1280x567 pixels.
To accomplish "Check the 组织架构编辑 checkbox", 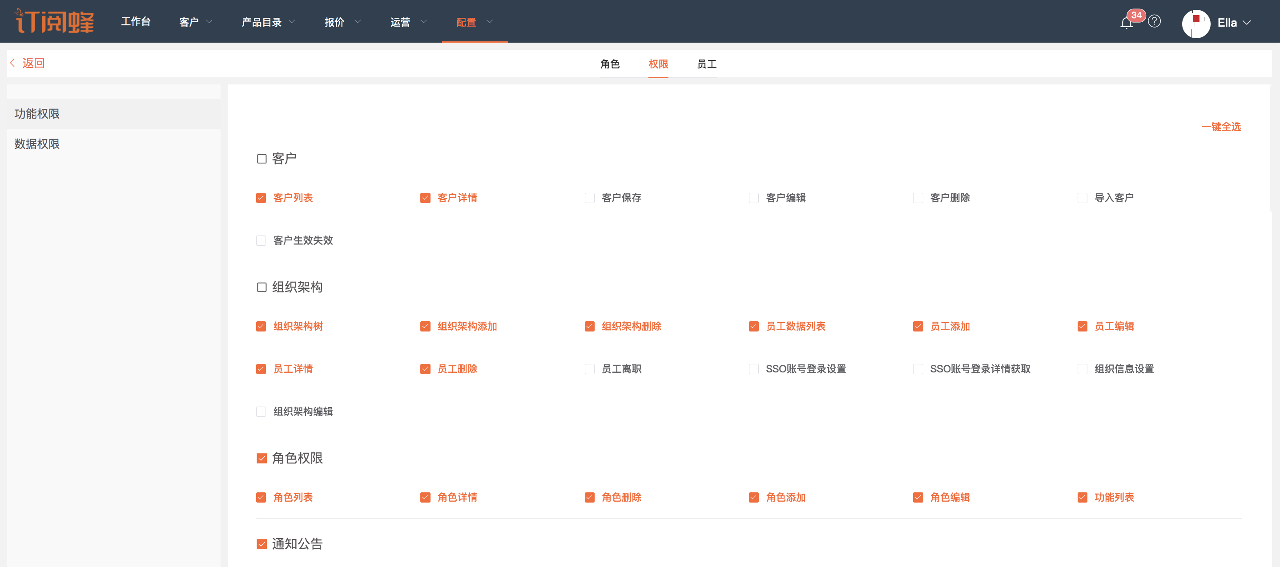I will point(261,411).
